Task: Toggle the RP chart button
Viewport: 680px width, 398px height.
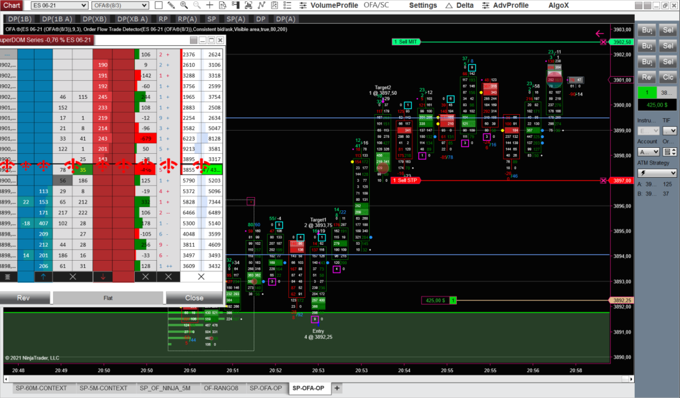Action: (x=163, y=19)
